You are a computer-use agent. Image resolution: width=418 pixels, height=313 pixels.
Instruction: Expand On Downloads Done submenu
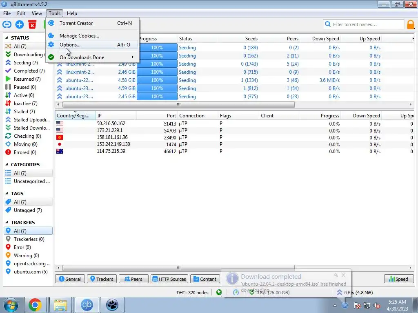[x=92, y=57]
